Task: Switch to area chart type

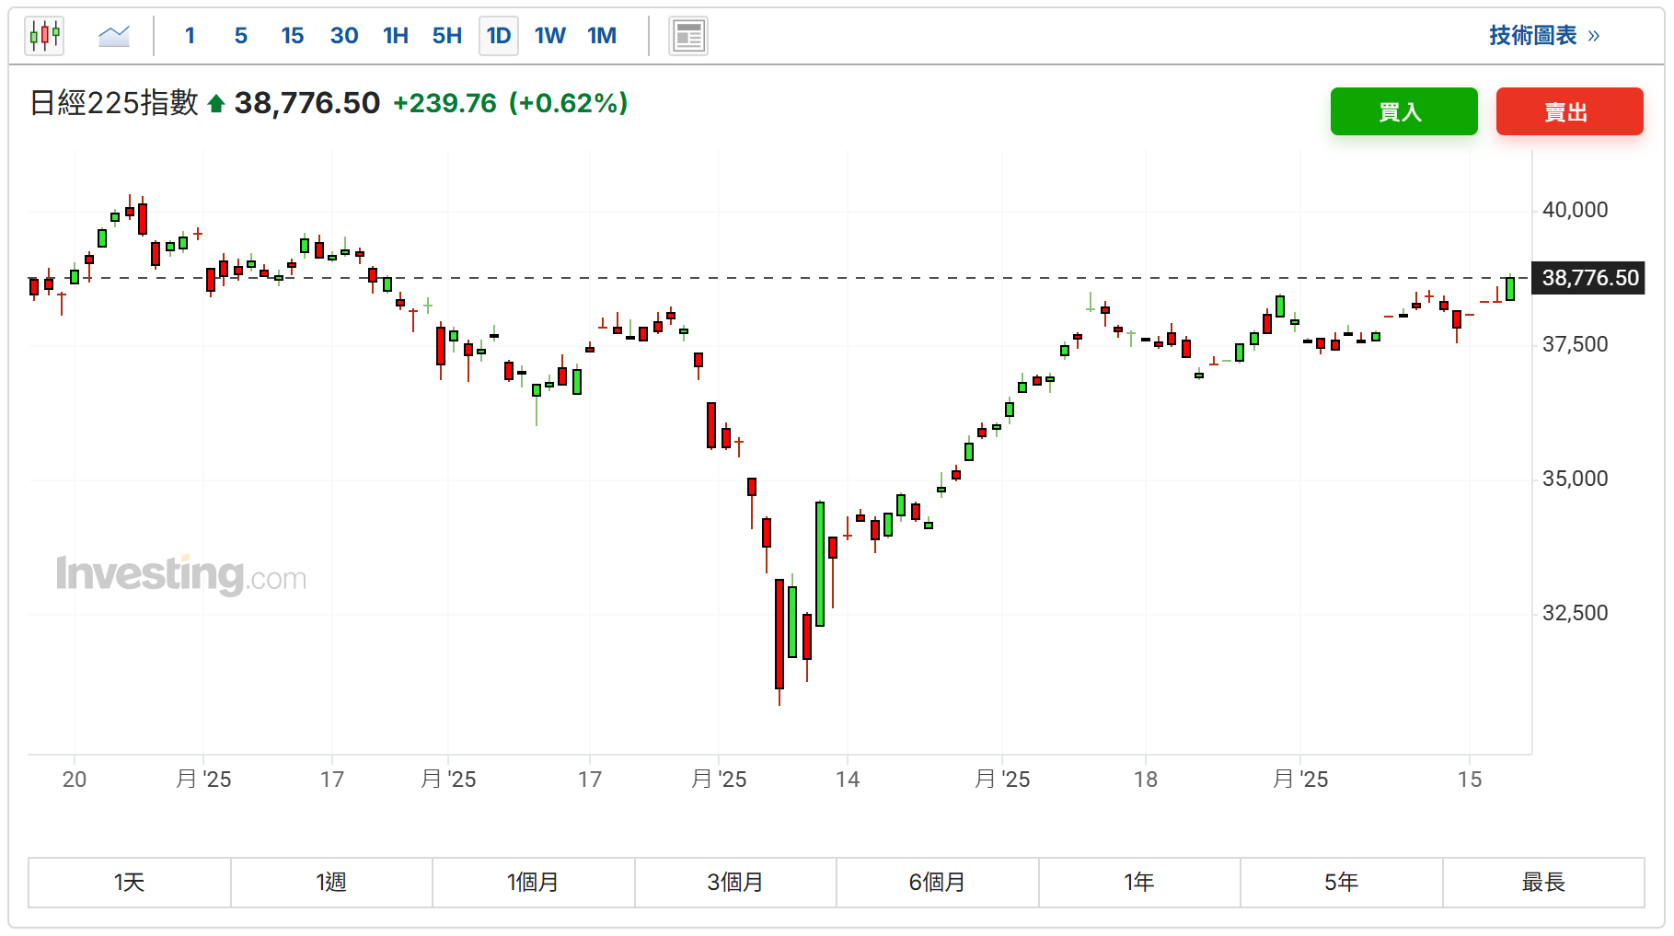Action: coord(114,36)
